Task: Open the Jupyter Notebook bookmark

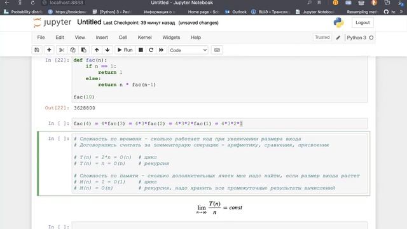Action: 315,12
